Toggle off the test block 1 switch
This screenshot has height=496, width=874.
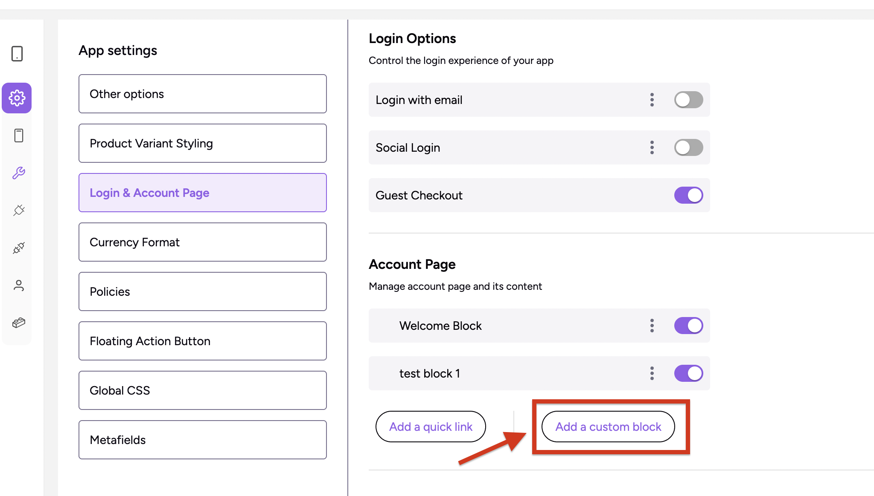pyautogui.click(x=688, y=373)
